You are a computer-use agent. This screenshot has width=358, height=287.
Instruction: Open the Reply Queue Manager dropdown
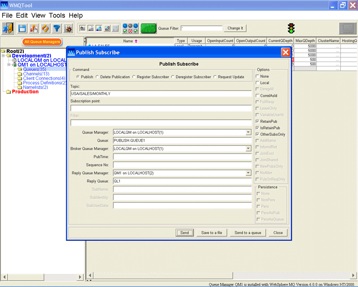(248, 173)
